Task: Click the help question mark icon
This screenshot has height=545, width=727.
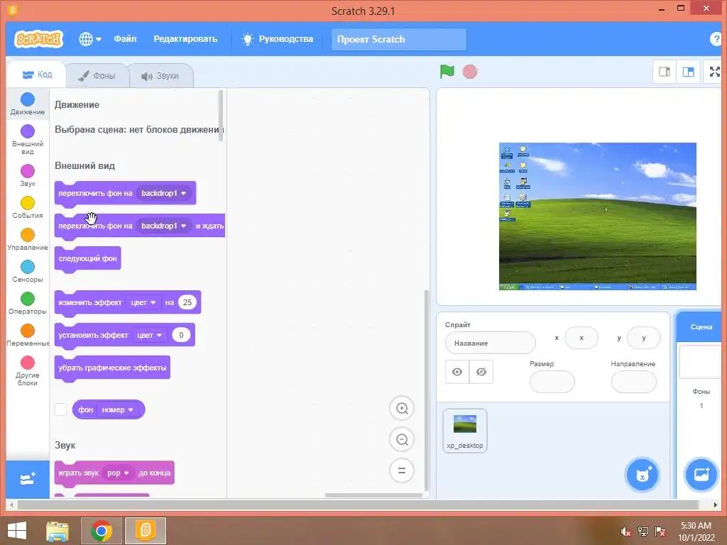Action: pyautogui.click(x=717, y=40)
